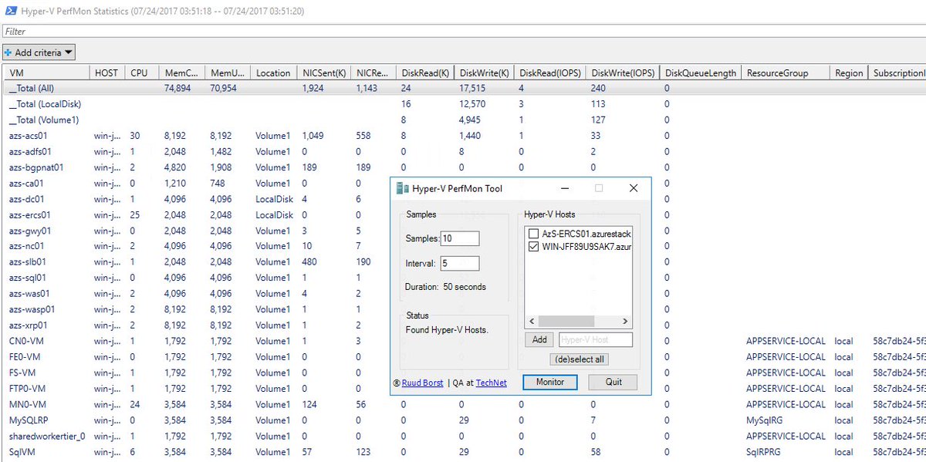Click the Samples count field
Image resolution: width=926 pixels, height=462 pixels.
pyautogui.click(x=460, y=239)
